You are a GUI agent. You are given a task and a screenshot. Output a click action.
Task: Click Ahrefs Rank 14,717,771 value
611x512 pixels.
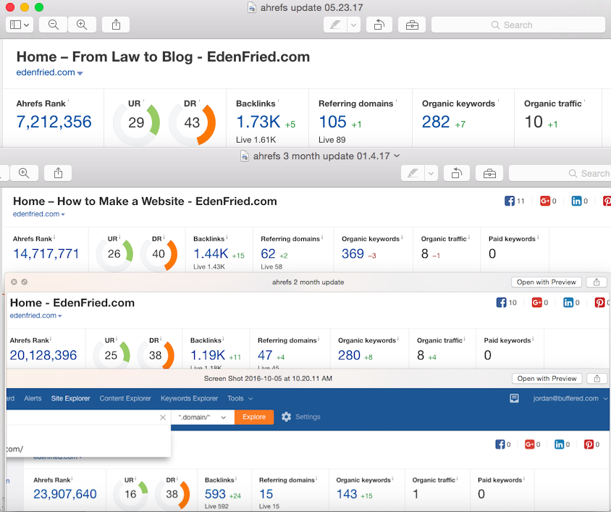(46, 254)
